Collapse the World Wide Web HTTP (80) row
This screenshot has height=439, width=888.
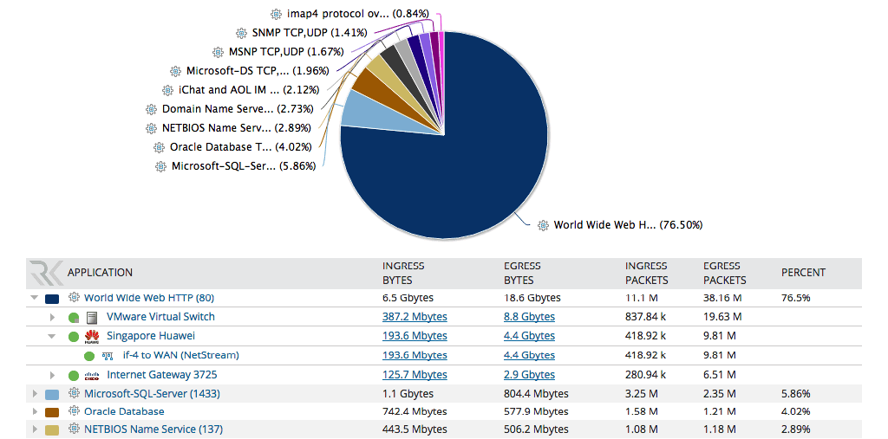[x=34, y=298]
